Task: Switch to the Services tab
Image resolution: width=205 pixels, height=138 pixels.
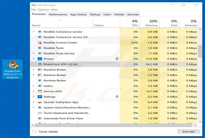Action: [x=133, y=14]
